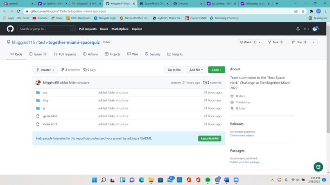Open Issues in top navigation
The image size is (330, 185).
(x=104, y=29)
